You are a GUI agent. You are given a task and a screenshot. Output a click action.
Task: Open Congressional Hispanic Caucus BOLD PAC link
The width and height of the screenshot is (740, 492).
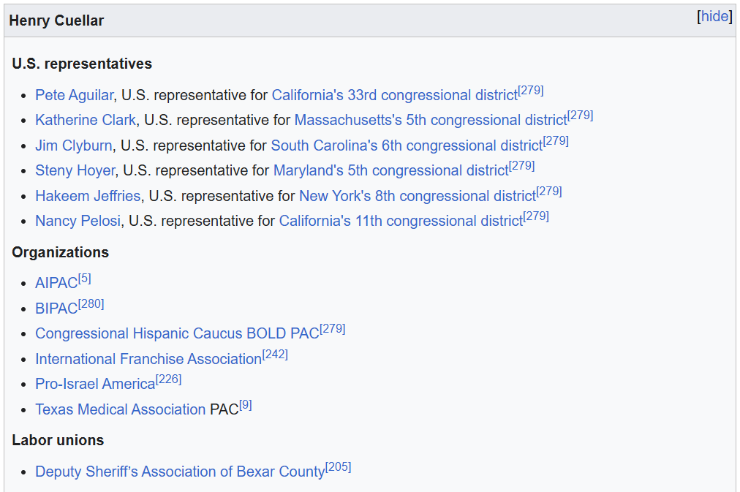click(x=178, y=333)
